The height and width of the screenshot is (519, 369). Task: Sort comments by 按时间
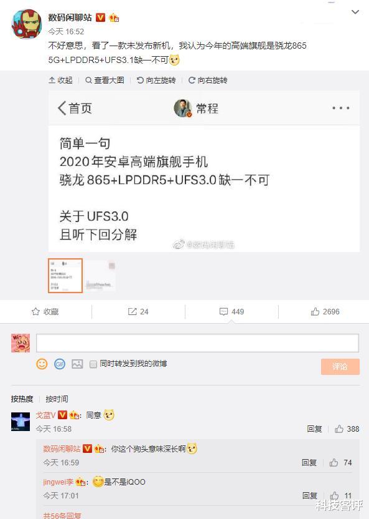[x=57, y=399]
